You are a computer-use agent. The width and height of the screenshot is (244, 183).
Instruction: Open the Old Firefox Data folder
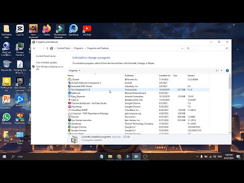pyautogui.click(x=7, y=31)
